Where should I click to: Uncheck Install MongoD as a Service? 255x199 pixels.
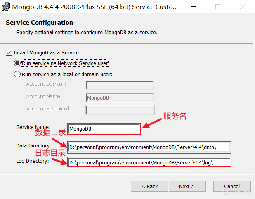pos(9,52)
